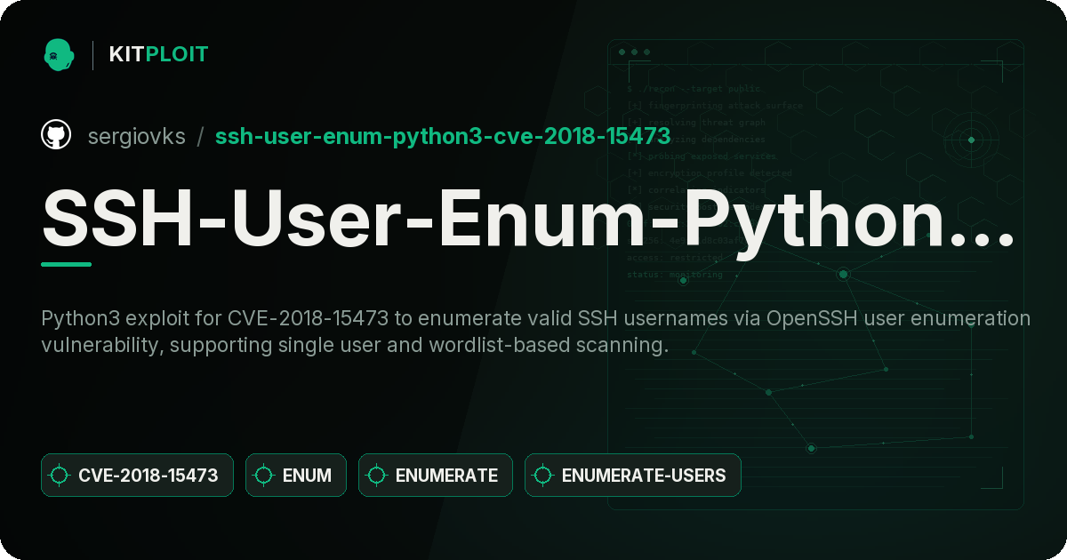Click the crosshair icon in the ENUM tag
1067x560 pixels.
point(263,476)
